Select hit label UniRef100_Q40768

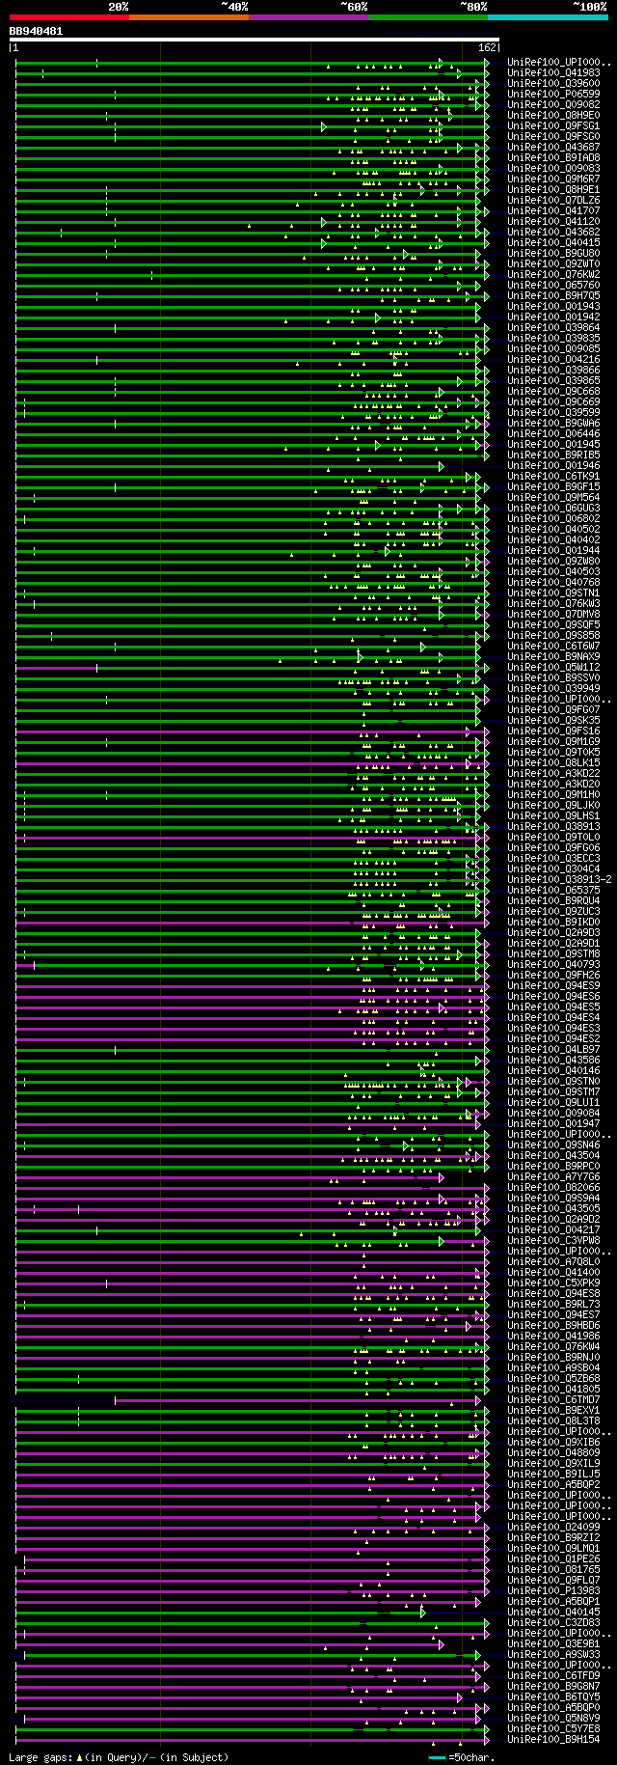[x=553, y=583]
